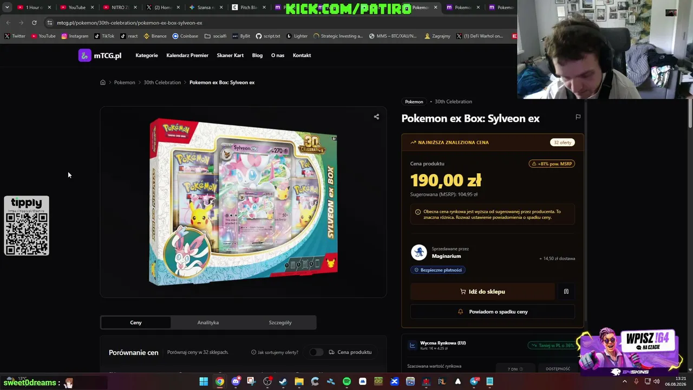Click the Bezpieczne płatności badge
Viewport: 693px width, 390px height.
tap(438, 270)
